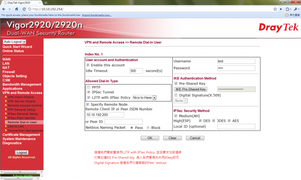Open the wrench settings menu icon
301x180 pixels.
click(297, 9)
